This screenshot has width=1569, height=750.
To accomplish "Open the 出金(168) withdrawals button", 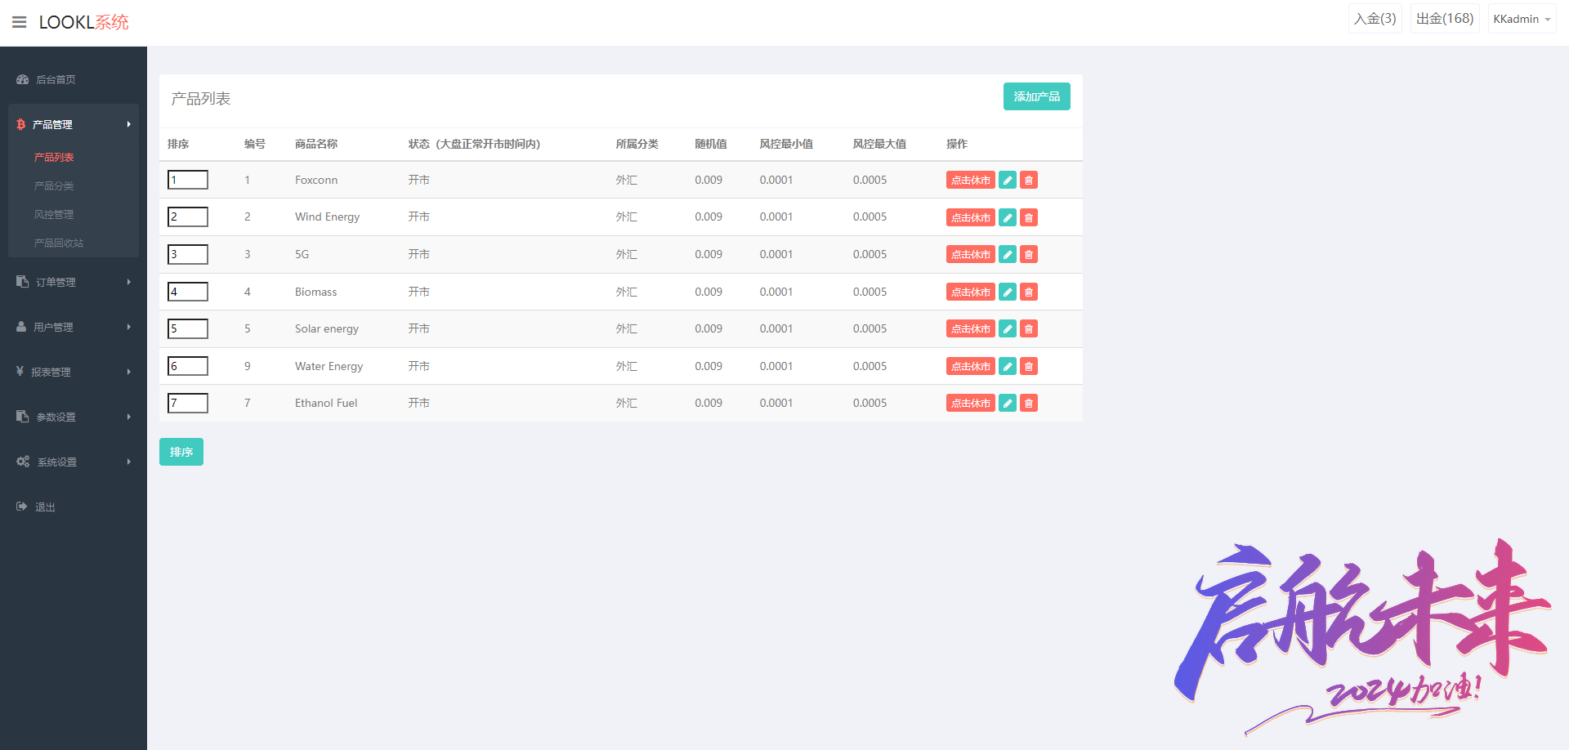I will pos(1445,19).
